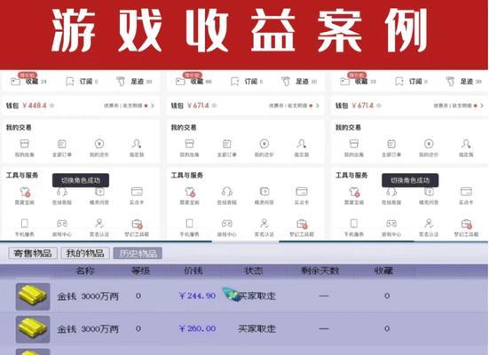Viewport: 489px width, 355px height.
Task: Select the 历史物品 tab
Action: [138, 253]
